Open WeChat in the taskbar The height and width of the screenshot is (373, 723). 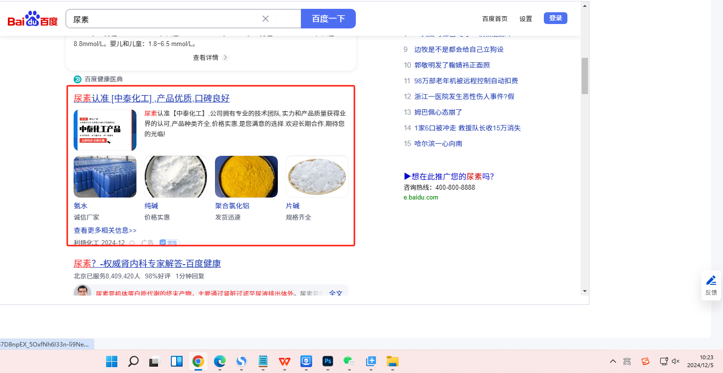click(349, 361)
